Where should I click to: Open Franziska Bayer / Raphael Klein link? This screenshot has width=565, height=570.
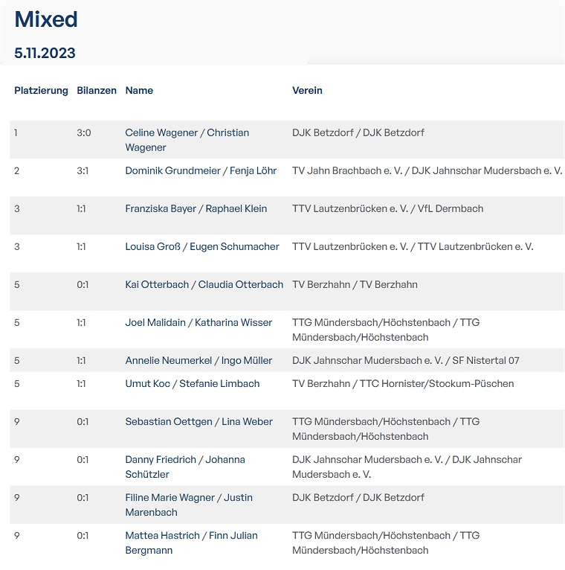click(x=196, y=209)
